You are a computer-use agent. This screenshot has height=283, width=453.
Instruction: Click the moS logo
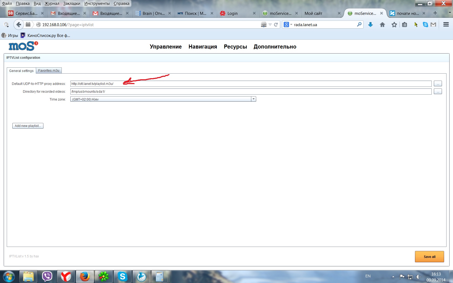tap(23, 46)
